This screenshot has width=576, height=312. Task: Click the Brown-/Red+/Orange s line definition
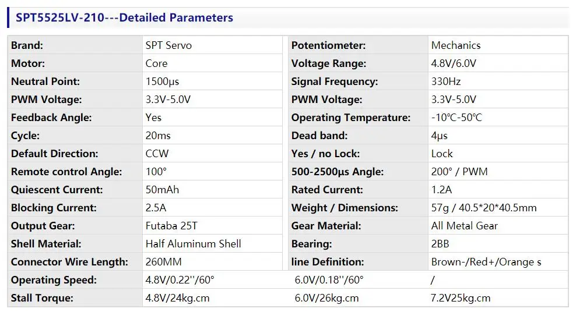coord(486,262)
